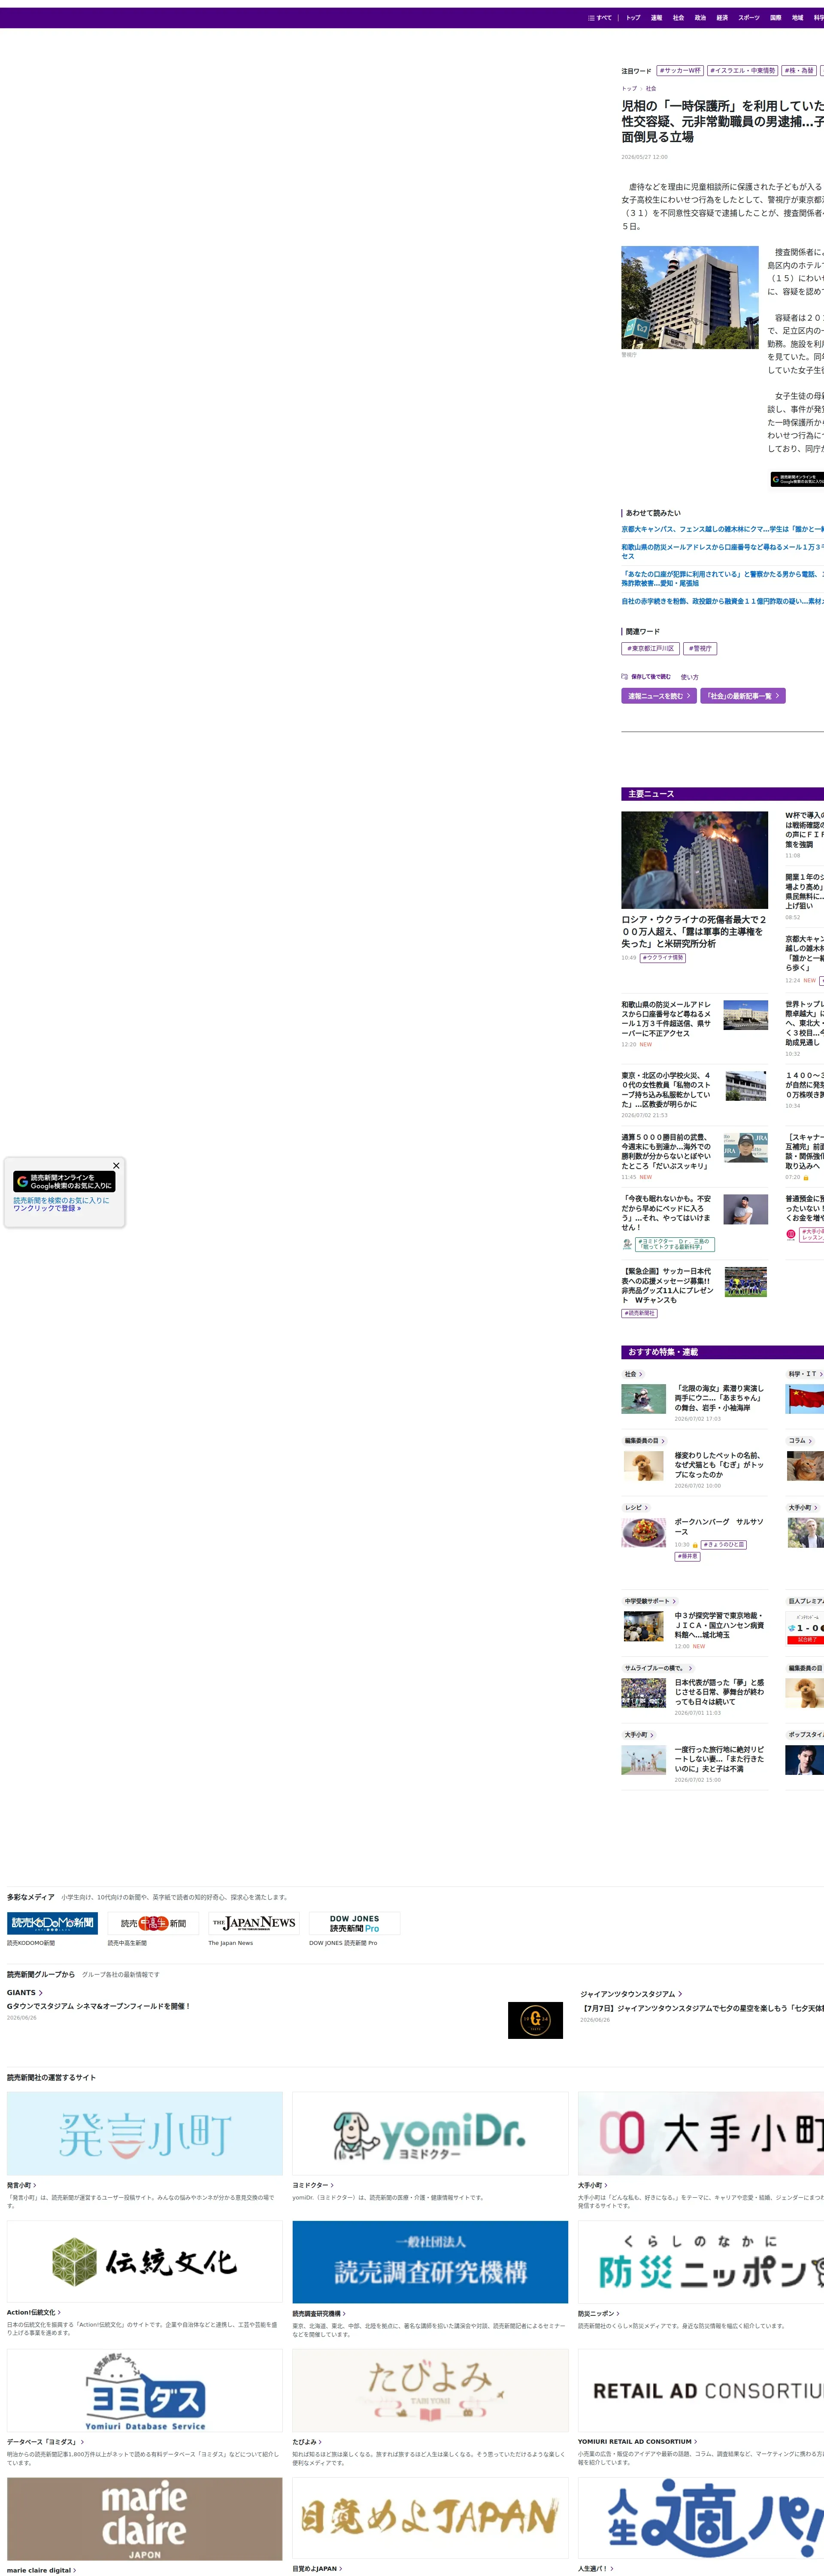Open The Japan News logo

coord(254,1923)
